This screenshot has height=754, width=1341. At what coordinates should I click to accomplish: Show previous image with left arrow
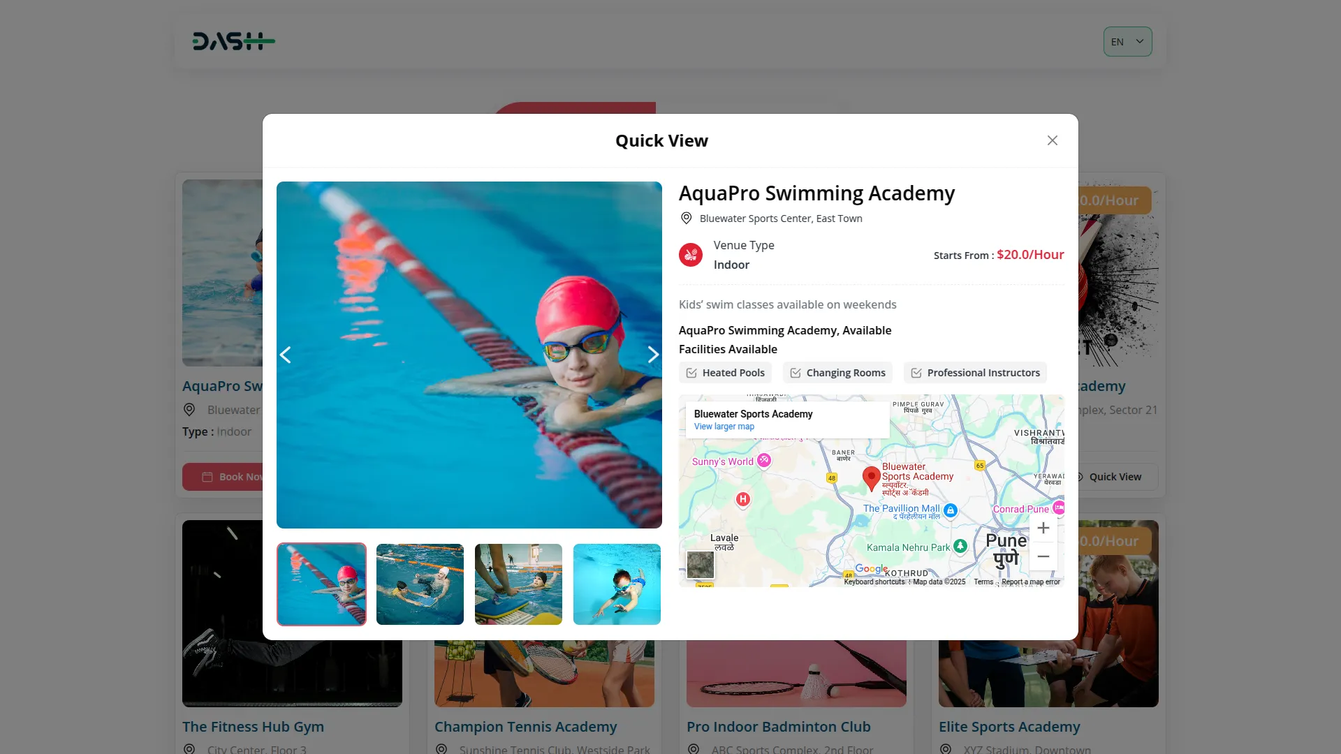285,355
